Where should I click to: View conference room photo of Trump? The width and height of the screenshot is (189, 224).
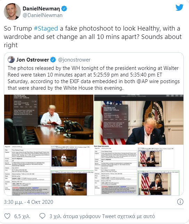coord(49,120)
